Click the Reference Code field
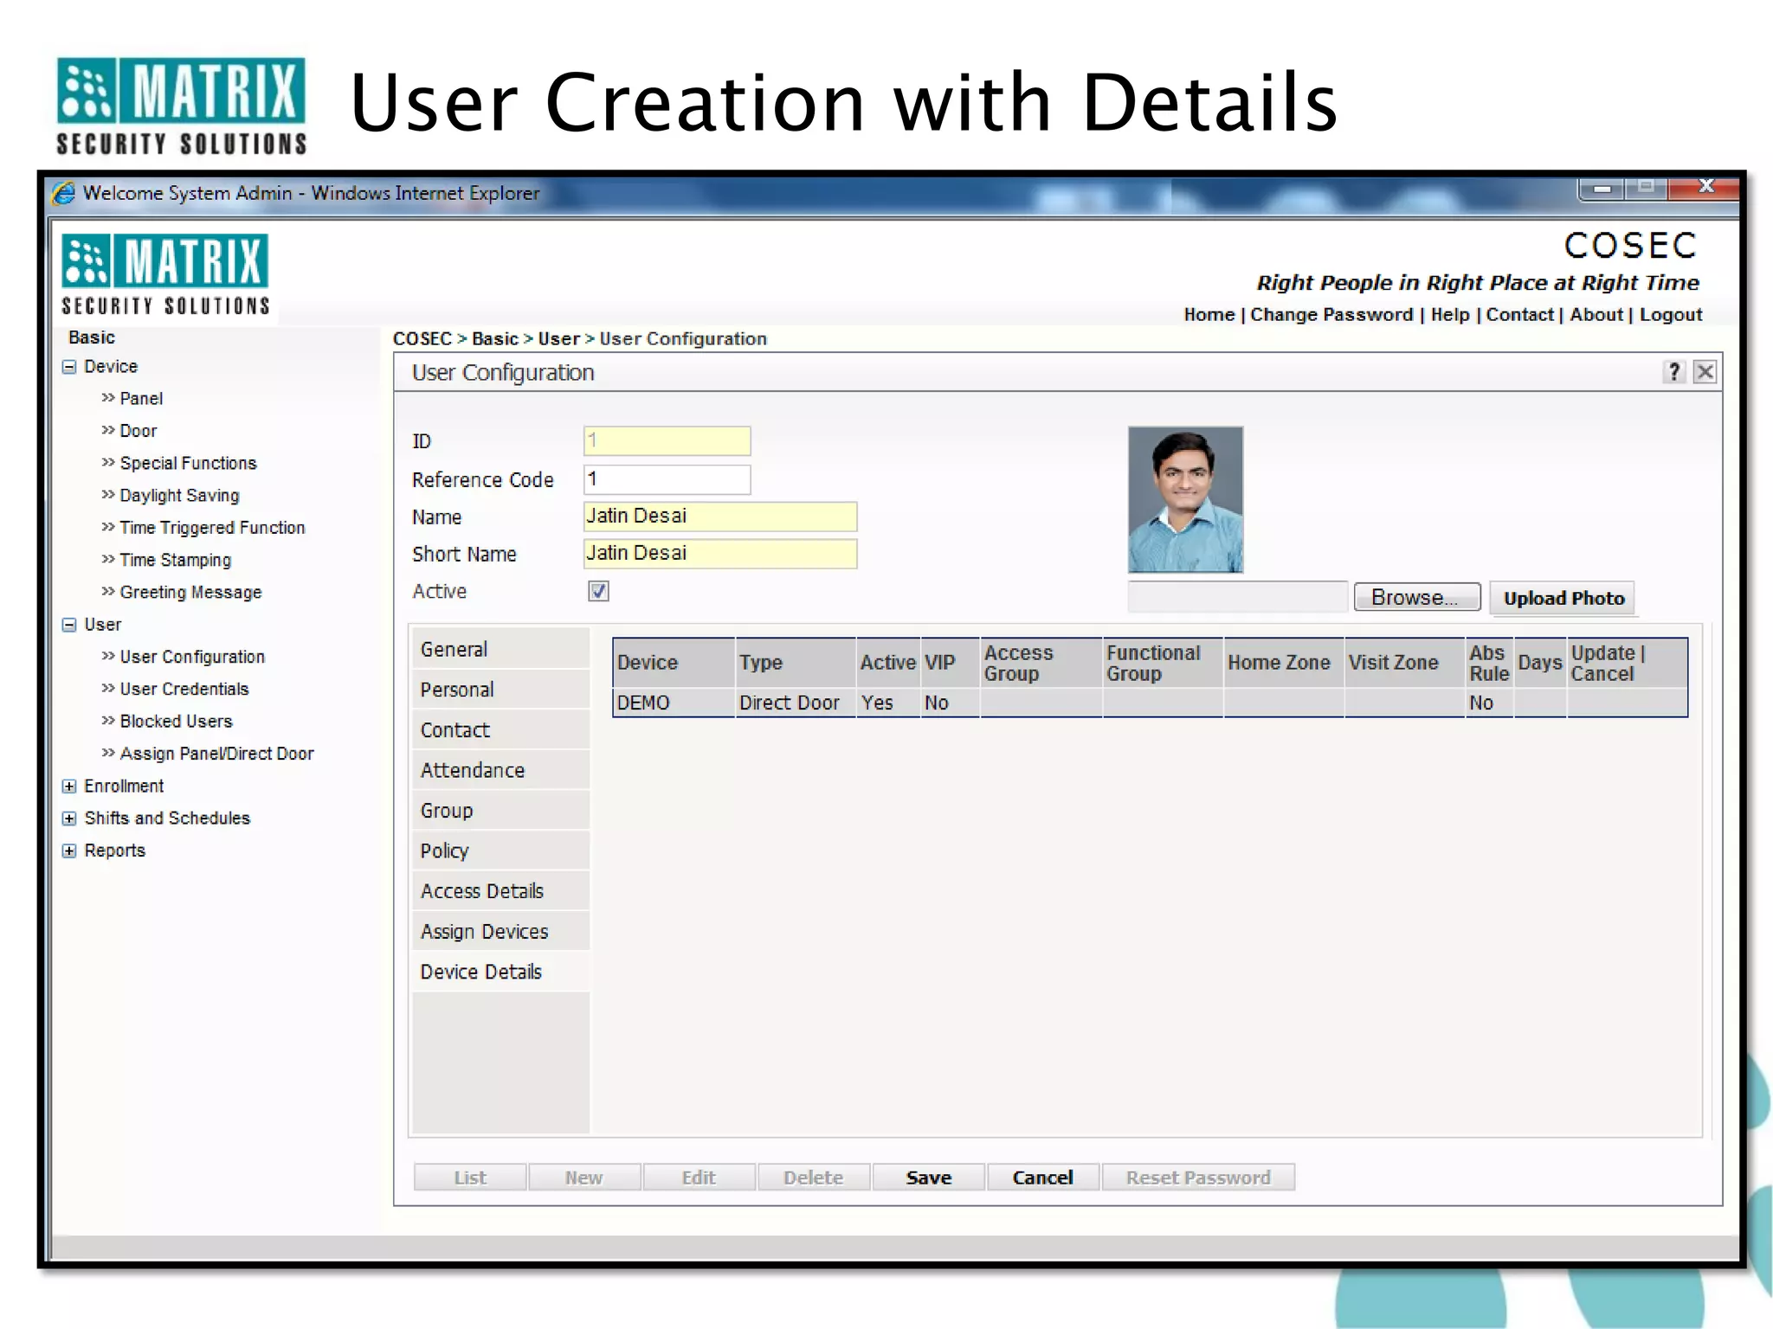The image size is (1773, 1329). (x=667, y=479)
